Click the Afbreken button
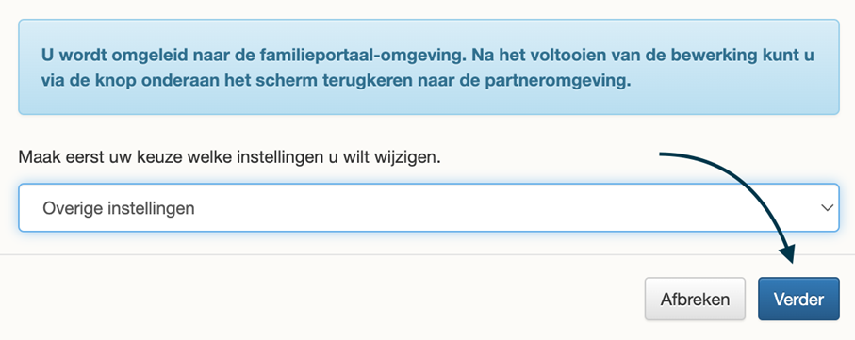Image resolution: width=855 pixels, height=340 pixels. tap(695, 299)
